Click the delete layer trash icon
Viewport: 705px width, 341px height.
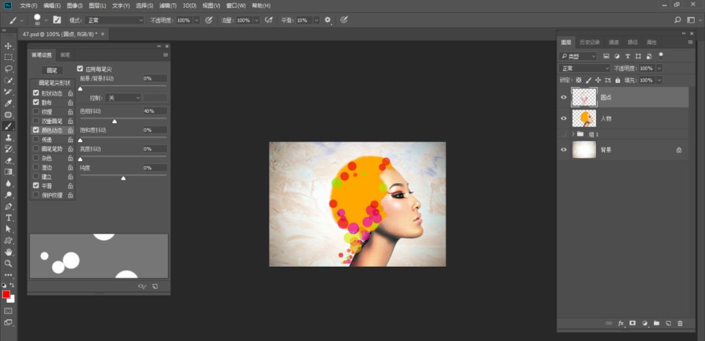pyautogui.click(x=680, y=323)
